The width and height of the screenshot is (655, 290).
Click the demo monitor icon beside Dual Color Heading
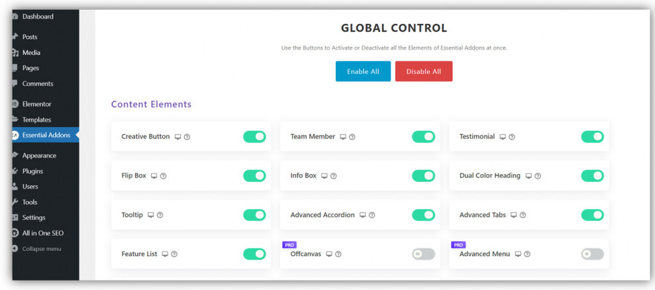coord(529,176)
